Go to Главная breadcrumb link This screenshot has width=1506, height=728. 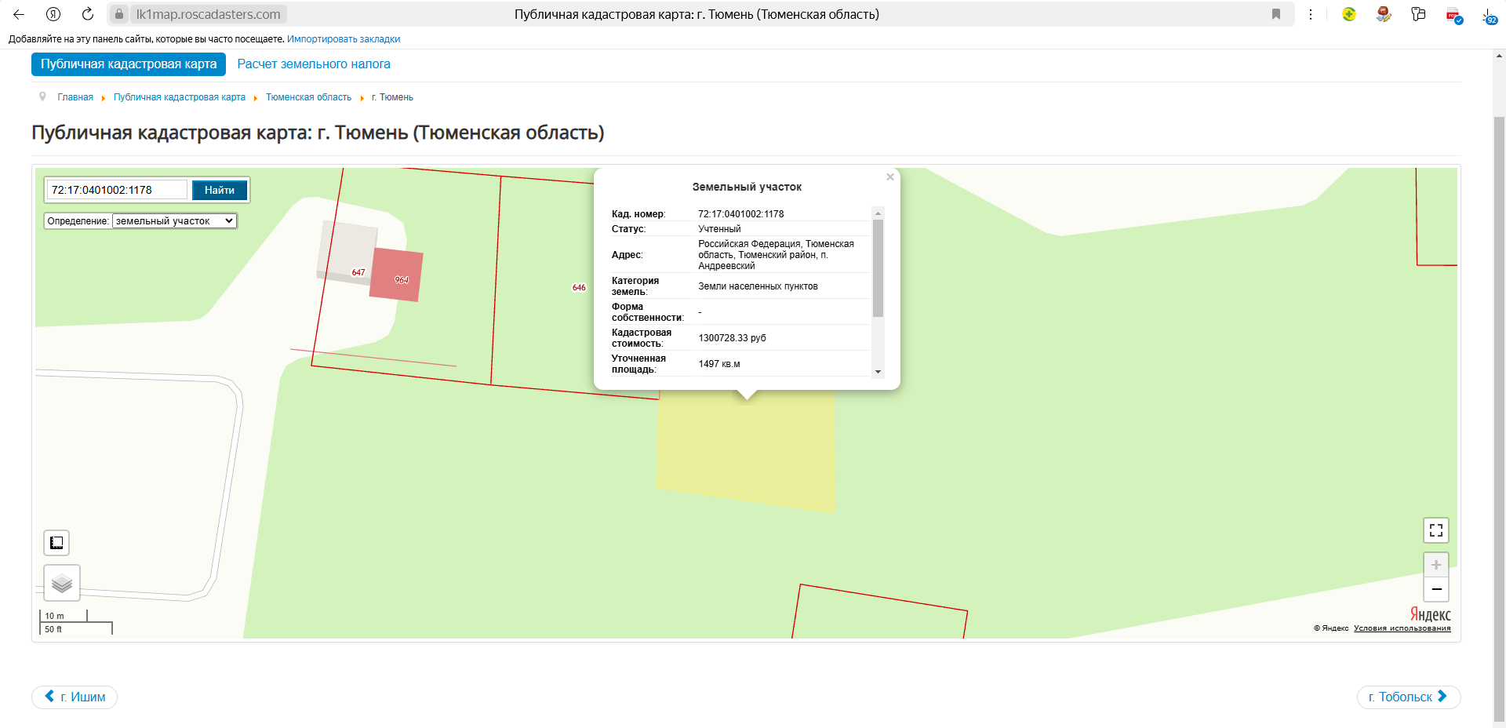[75, 97]
